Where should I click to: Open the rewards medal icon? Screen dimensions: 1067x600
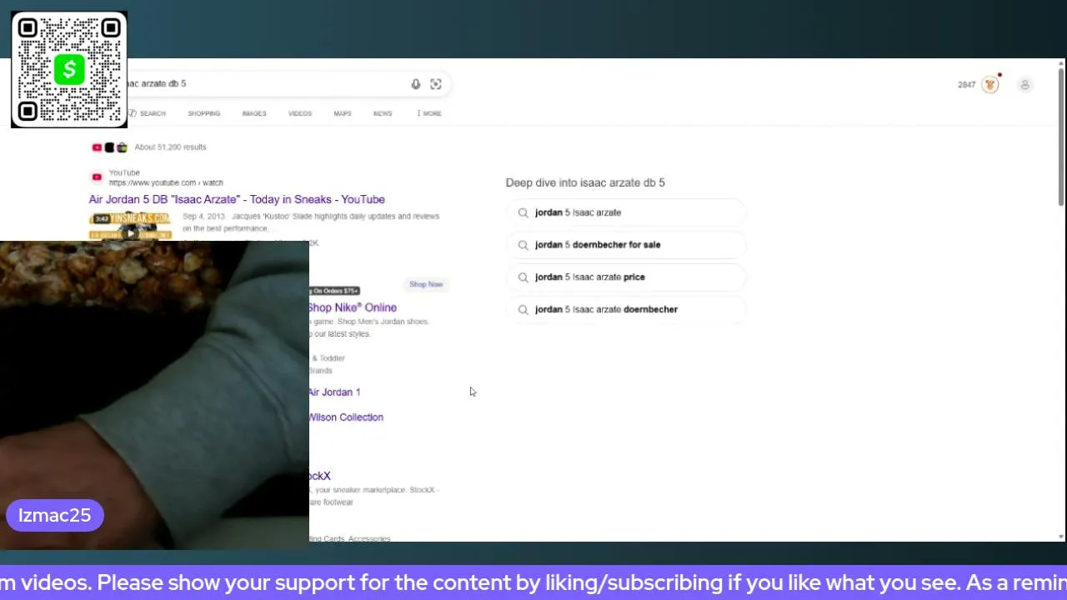[x=990, y=84]
